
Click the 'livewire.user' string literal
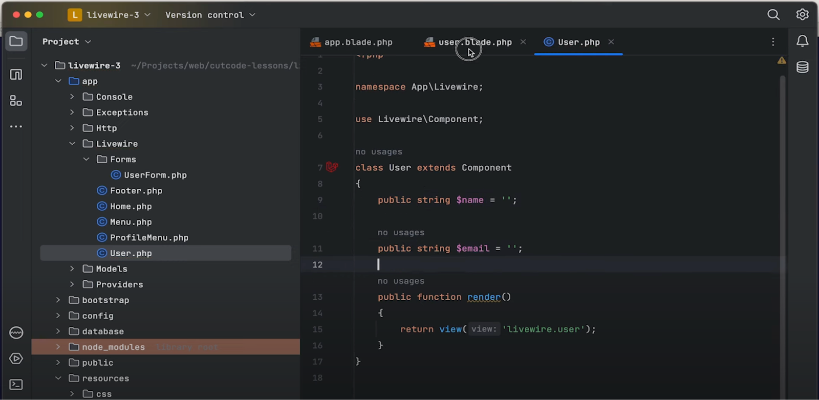pyautogui.click(x=544, y=329)
